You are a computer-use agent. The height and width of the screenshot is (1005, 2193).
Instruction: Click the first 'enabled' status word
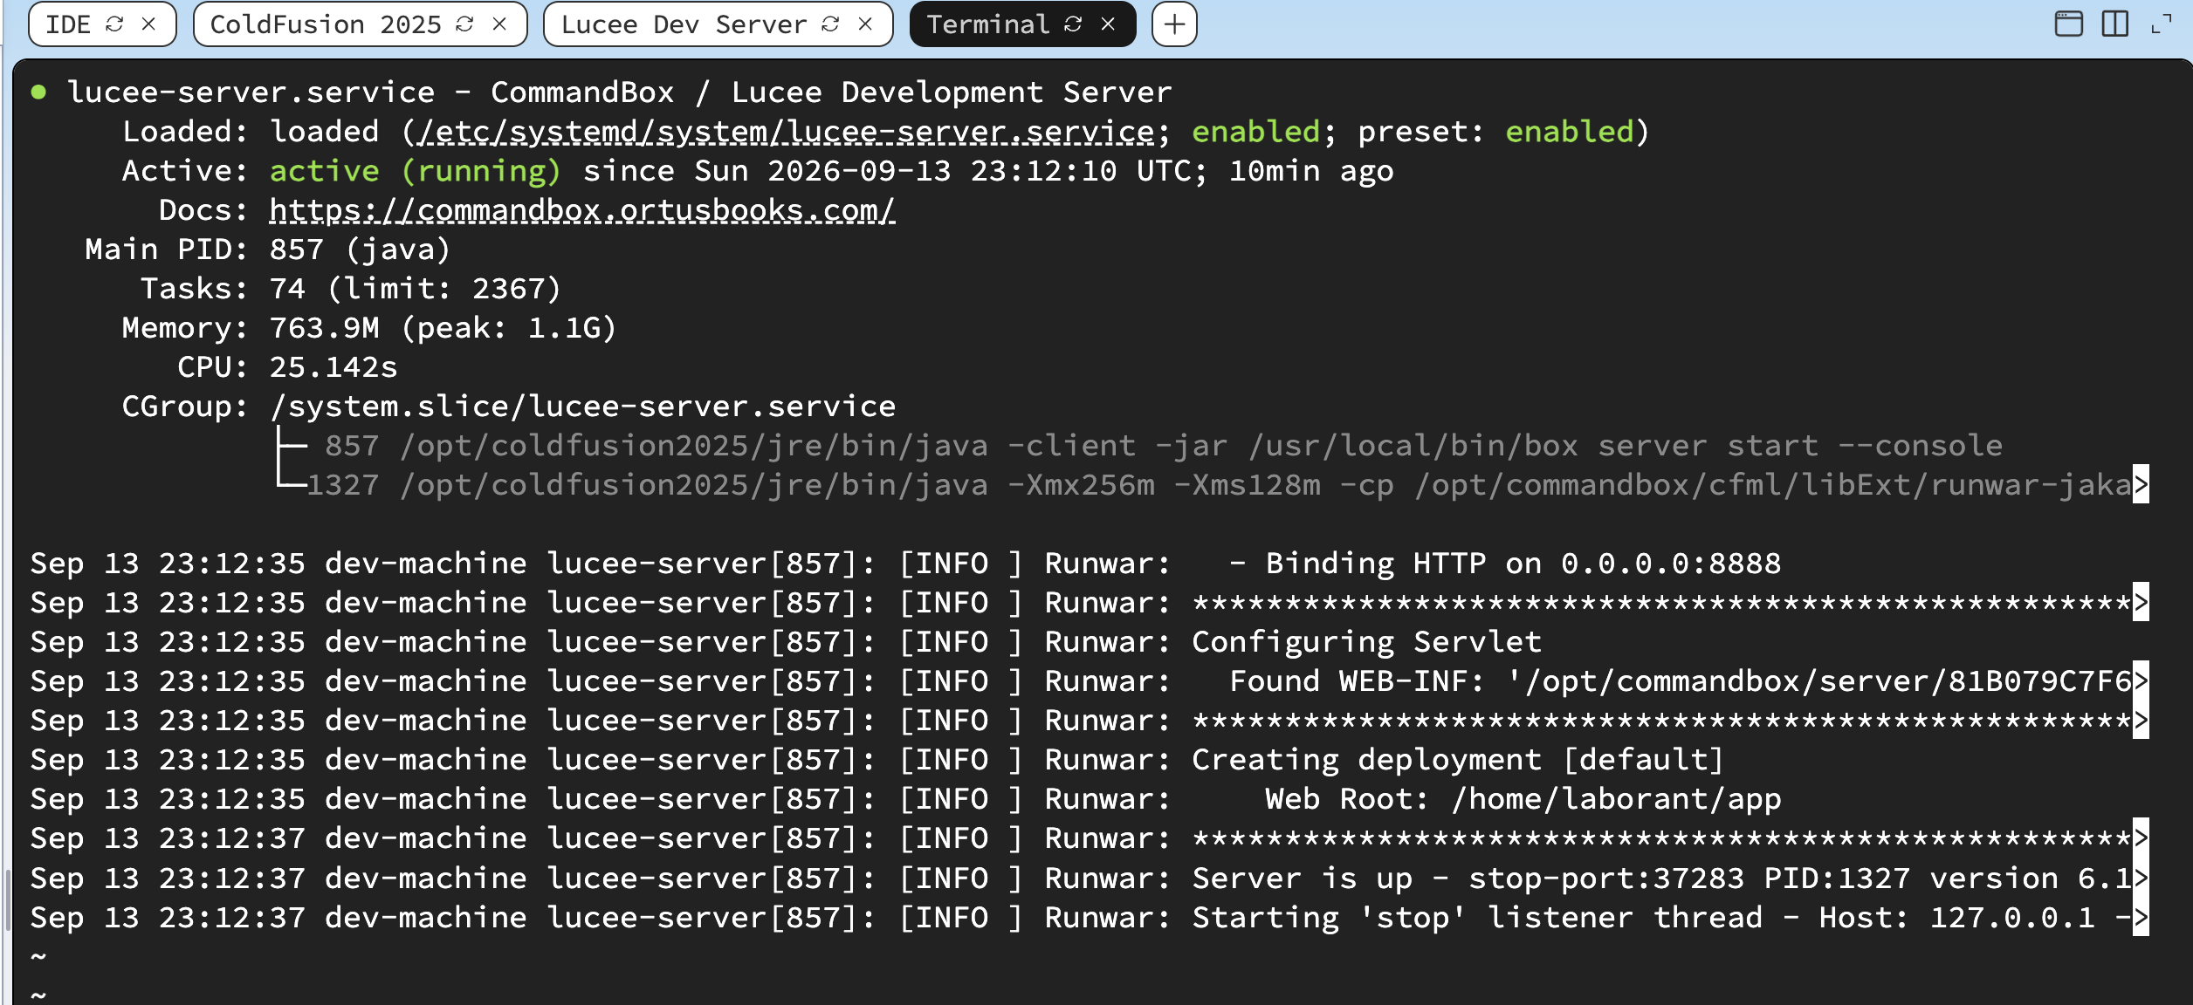[x=1255, y=132]
